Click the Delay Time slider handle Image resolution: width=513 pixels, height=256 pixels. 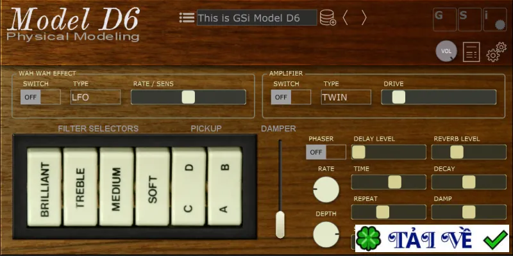click(x=394, y=182)
